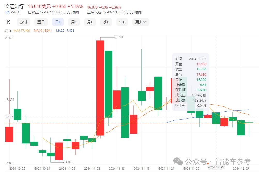Click the WRD ticker symbol
Screen dimensions: 259x172
[15, 12]
